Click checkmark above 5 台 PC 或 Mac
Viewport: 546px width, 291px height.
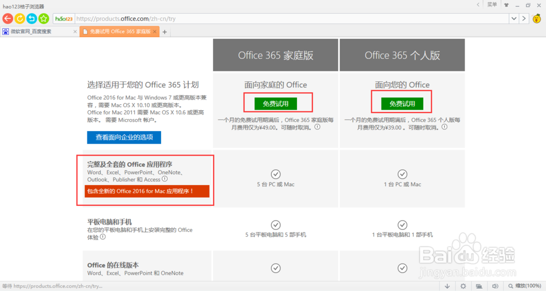click(x=276, y=174)
